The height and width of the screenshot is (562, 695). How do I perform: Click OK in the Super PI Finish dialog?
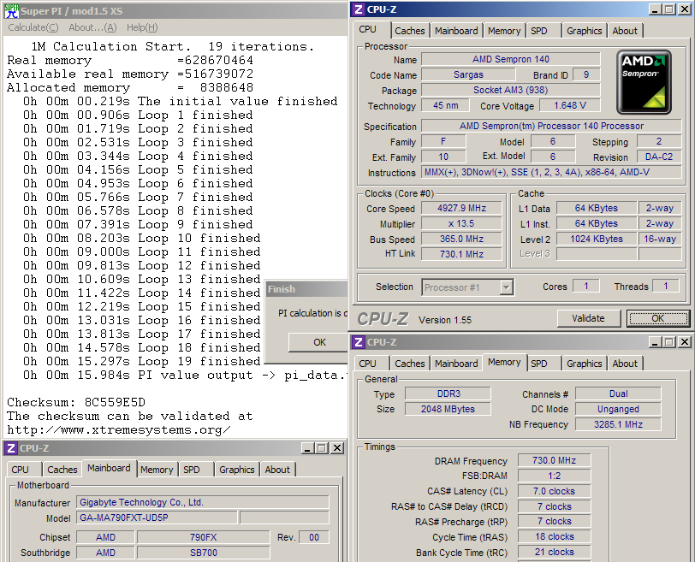[x=319, y=342]
